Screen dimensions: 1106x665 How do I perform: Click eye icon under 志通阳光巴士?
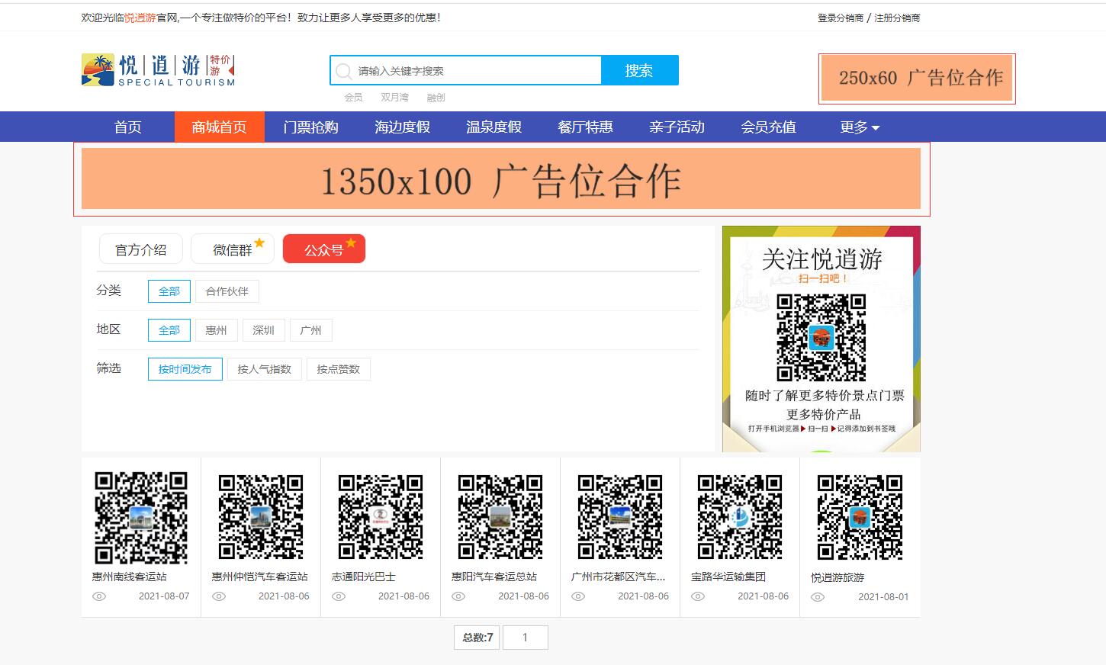[x=339, y=596]
